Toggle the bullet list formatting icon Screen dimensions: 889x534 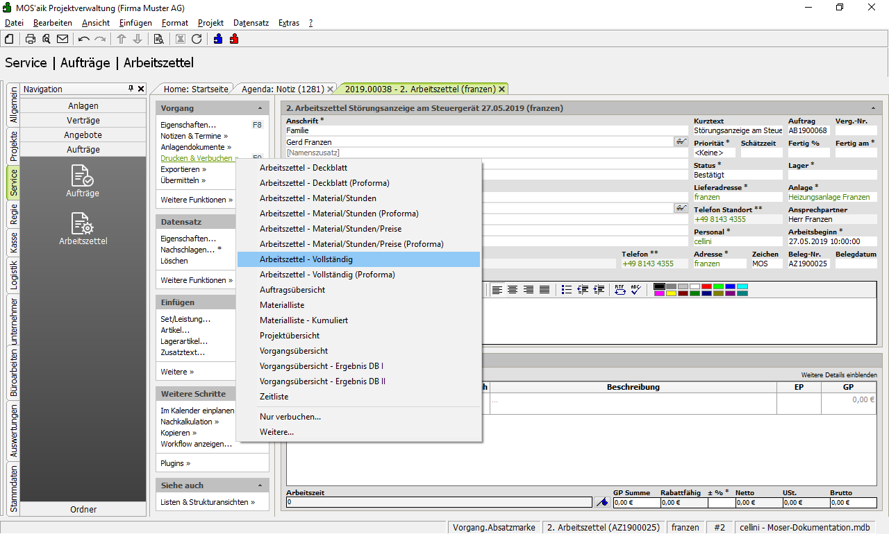566,290
